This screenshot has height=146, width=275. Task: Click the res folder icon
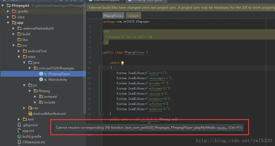pyautogui.click(x=30, y=108)
